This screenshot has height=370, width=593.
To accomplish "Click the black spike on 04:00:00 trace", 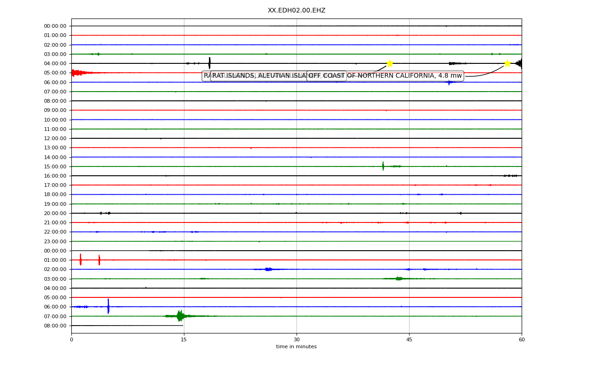I will pos(209,63).
